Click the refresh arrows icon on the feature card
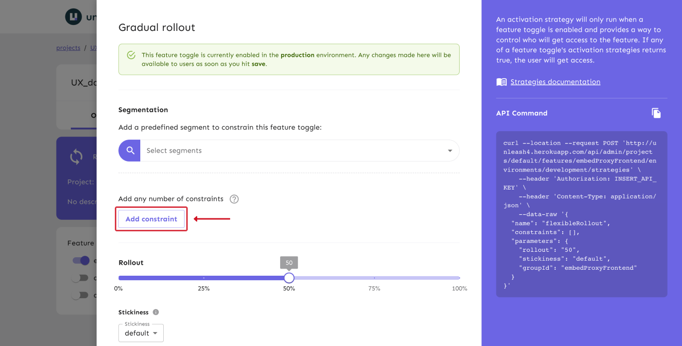The image size is (682, 346). tap(76, 157)
